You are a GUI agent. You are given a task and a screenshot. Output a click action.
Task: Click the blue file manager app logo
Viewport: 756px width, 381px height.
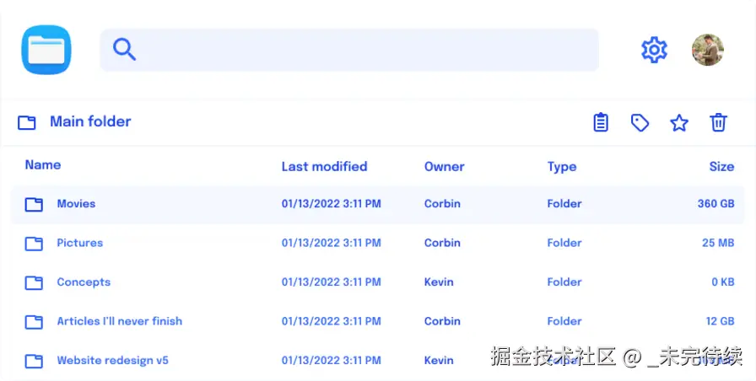(46, 50)
